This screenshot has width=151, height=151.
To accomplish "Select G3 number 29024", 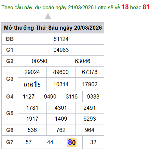I will pos(32,72).
